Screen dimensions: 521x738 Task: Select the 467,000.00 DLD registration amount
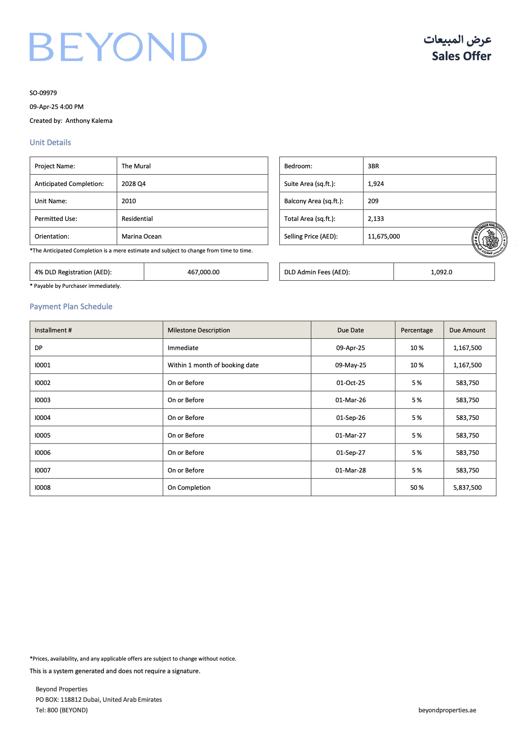tap(203, 272)
